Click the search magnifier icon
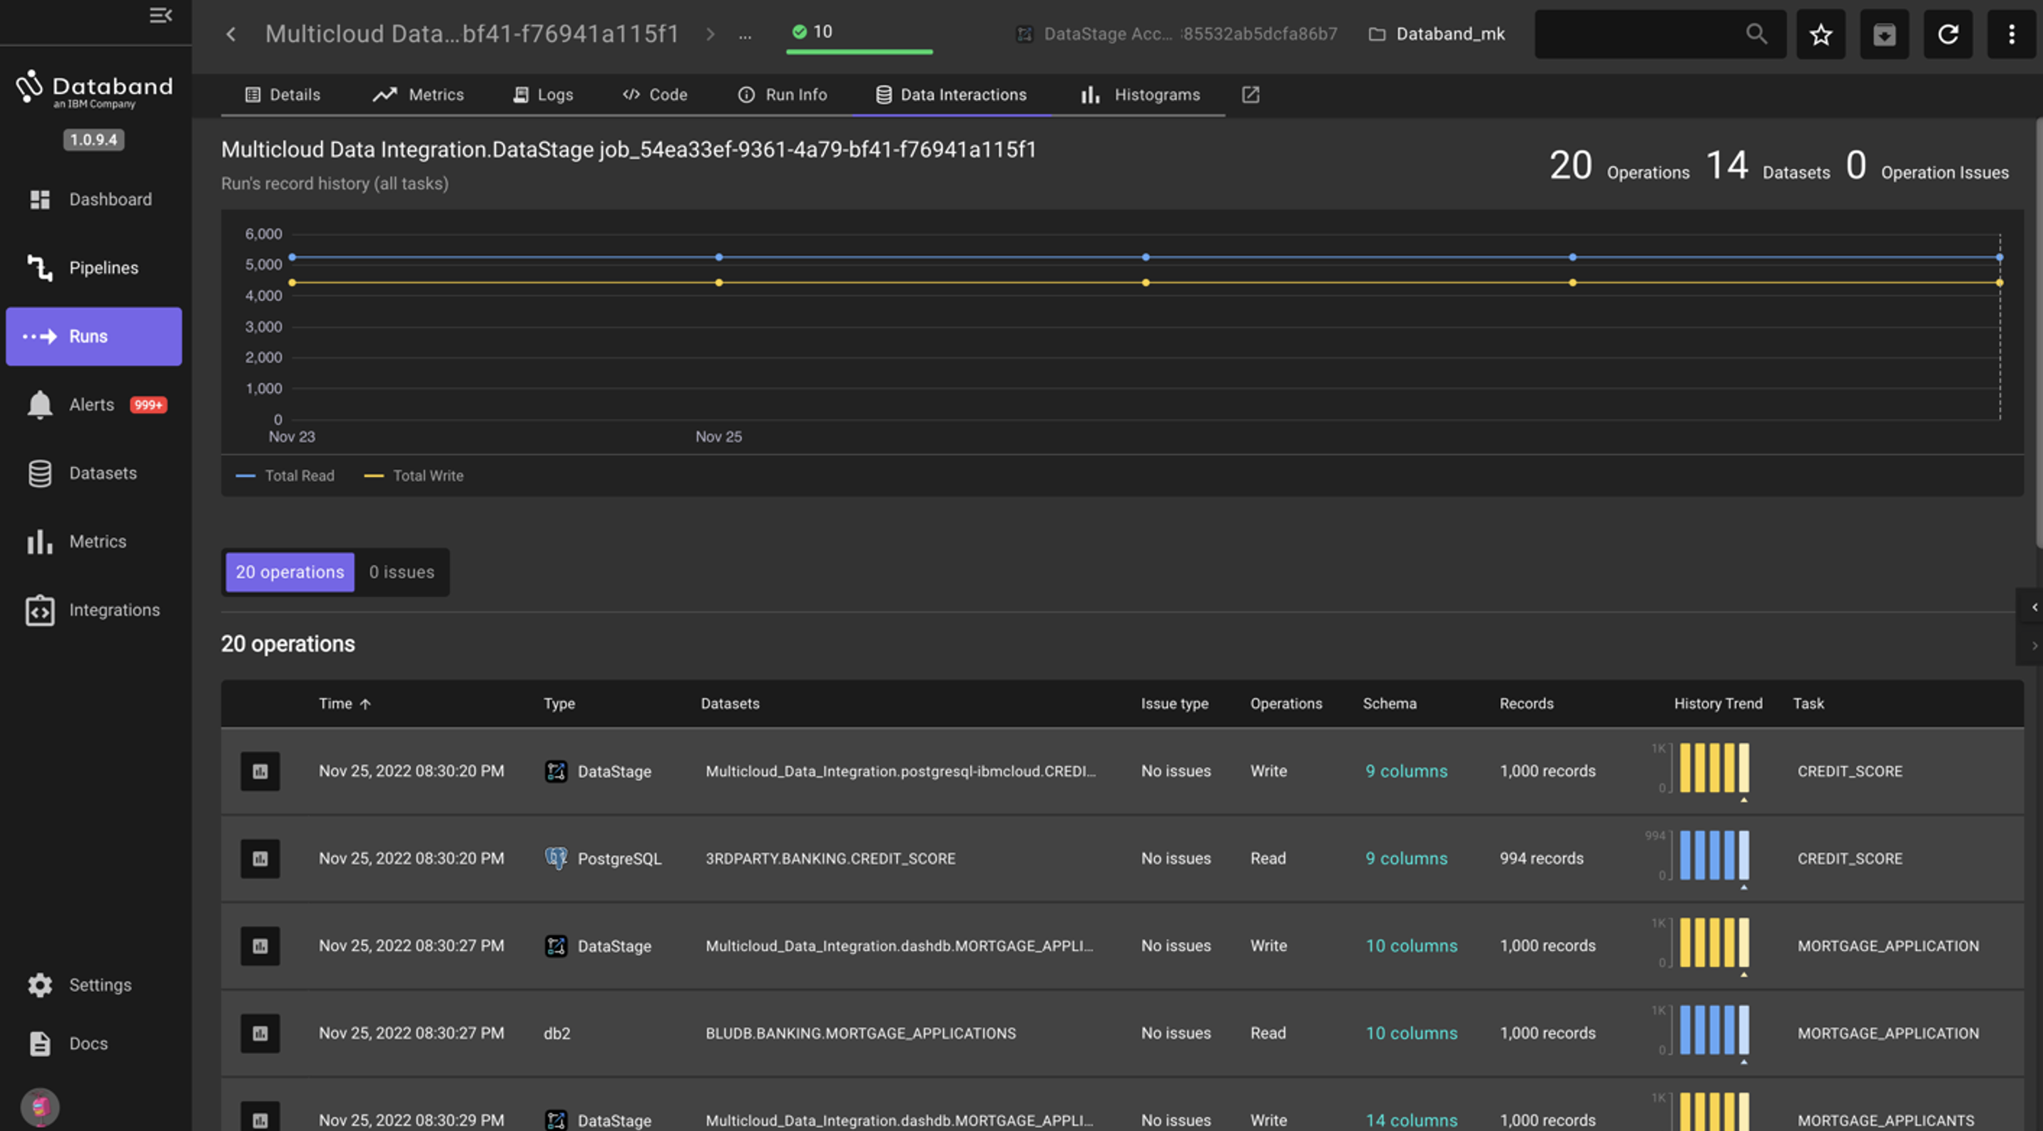Screen dimensions: 2043x1131 (x=1756, y=34)
